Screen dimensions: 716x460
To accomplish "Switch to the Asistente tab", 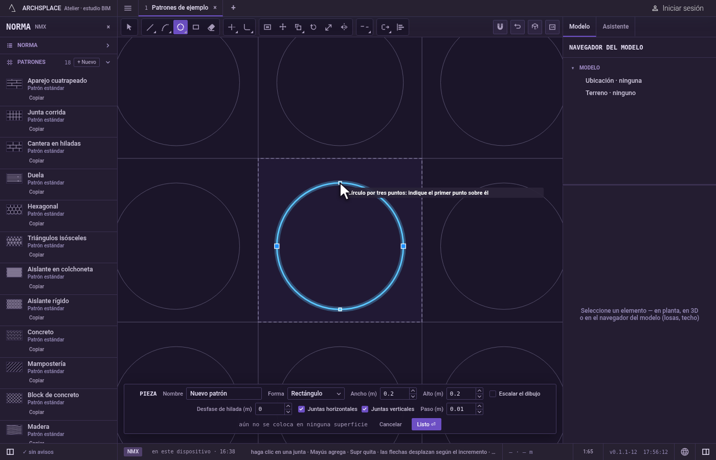I will pos(615,27).
